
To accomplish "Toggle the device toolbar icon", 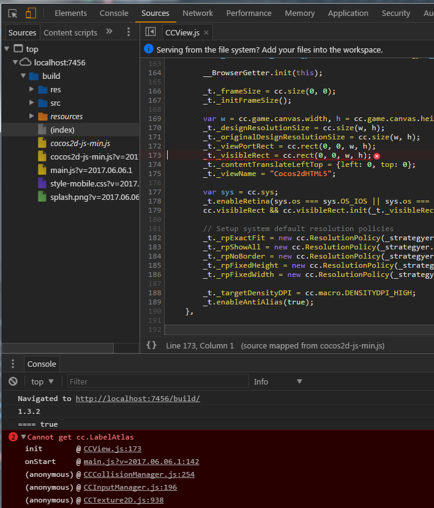I will [x=31, y=13].
